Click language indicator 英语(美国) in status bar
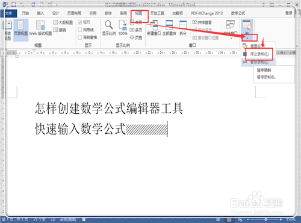 pos(68,220)
